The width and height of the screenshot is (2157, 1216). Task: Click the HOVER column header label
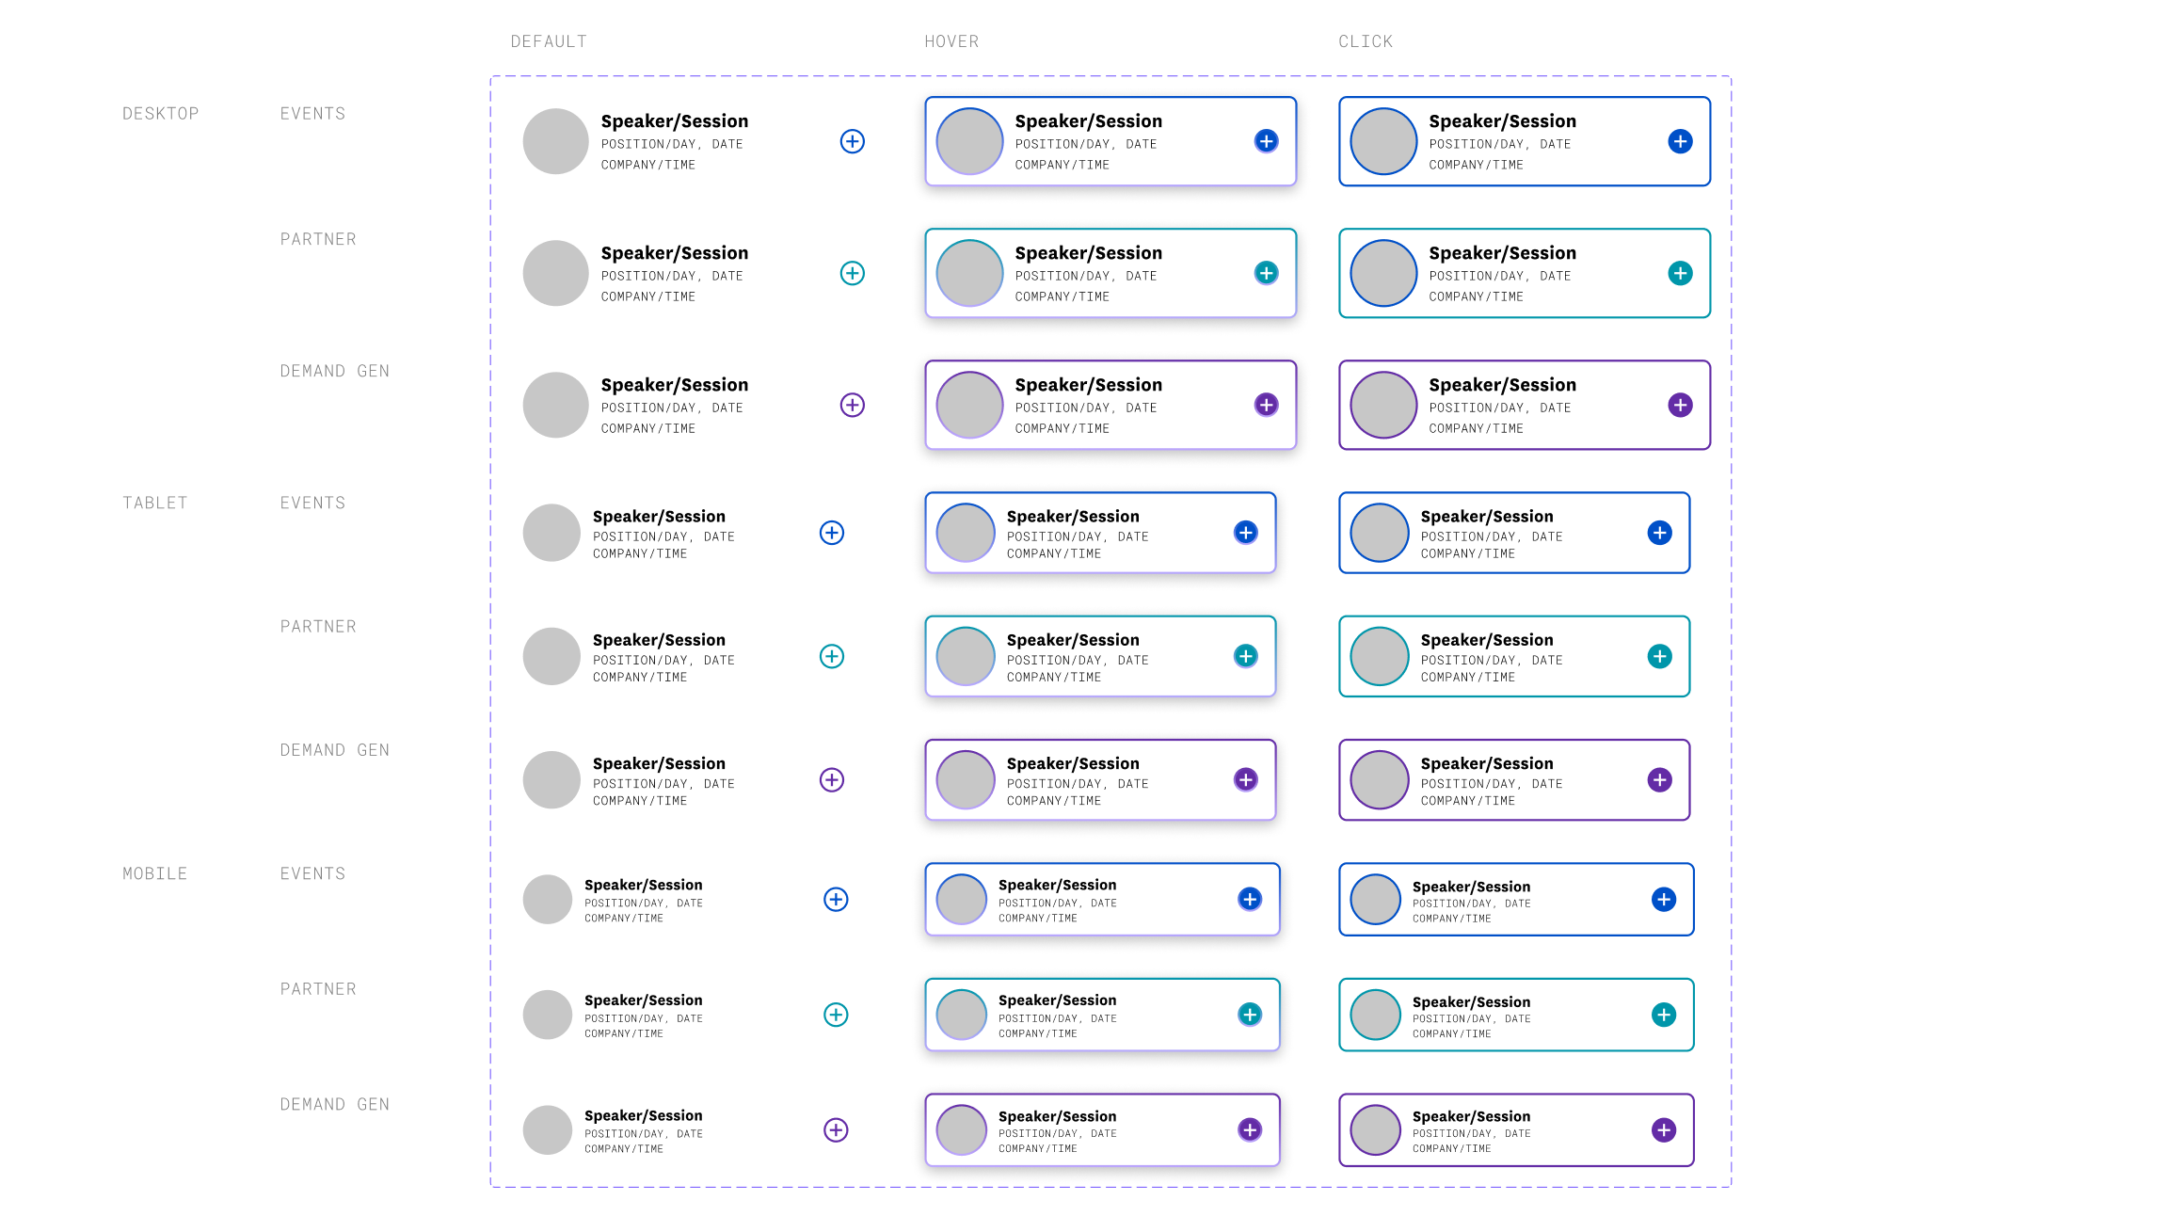point(952,40)
